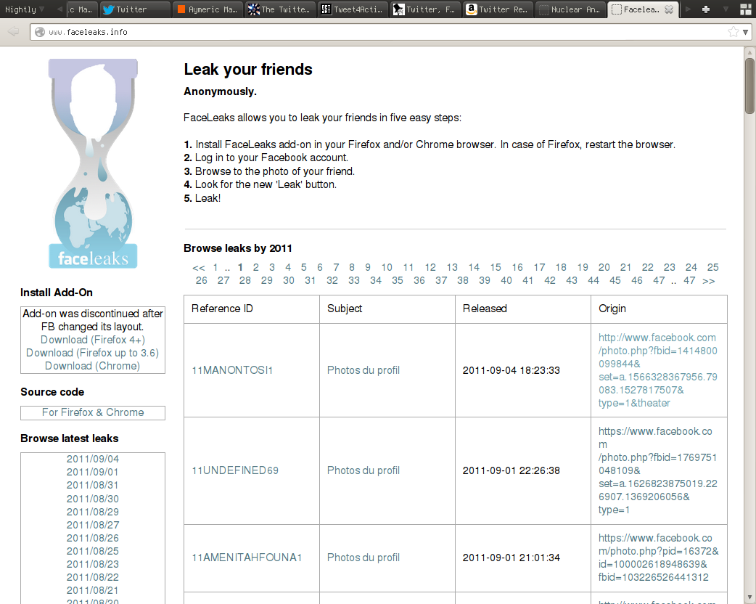Screen dimensions: 756x604
Task: Open the new tab plus button
Action: click(706, 9)
